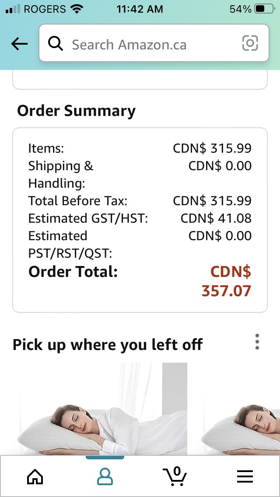The height and width of the screenshot is (497, 280).
Task: Focus the Search Amazon.ca field
Action: click(154, 43)
